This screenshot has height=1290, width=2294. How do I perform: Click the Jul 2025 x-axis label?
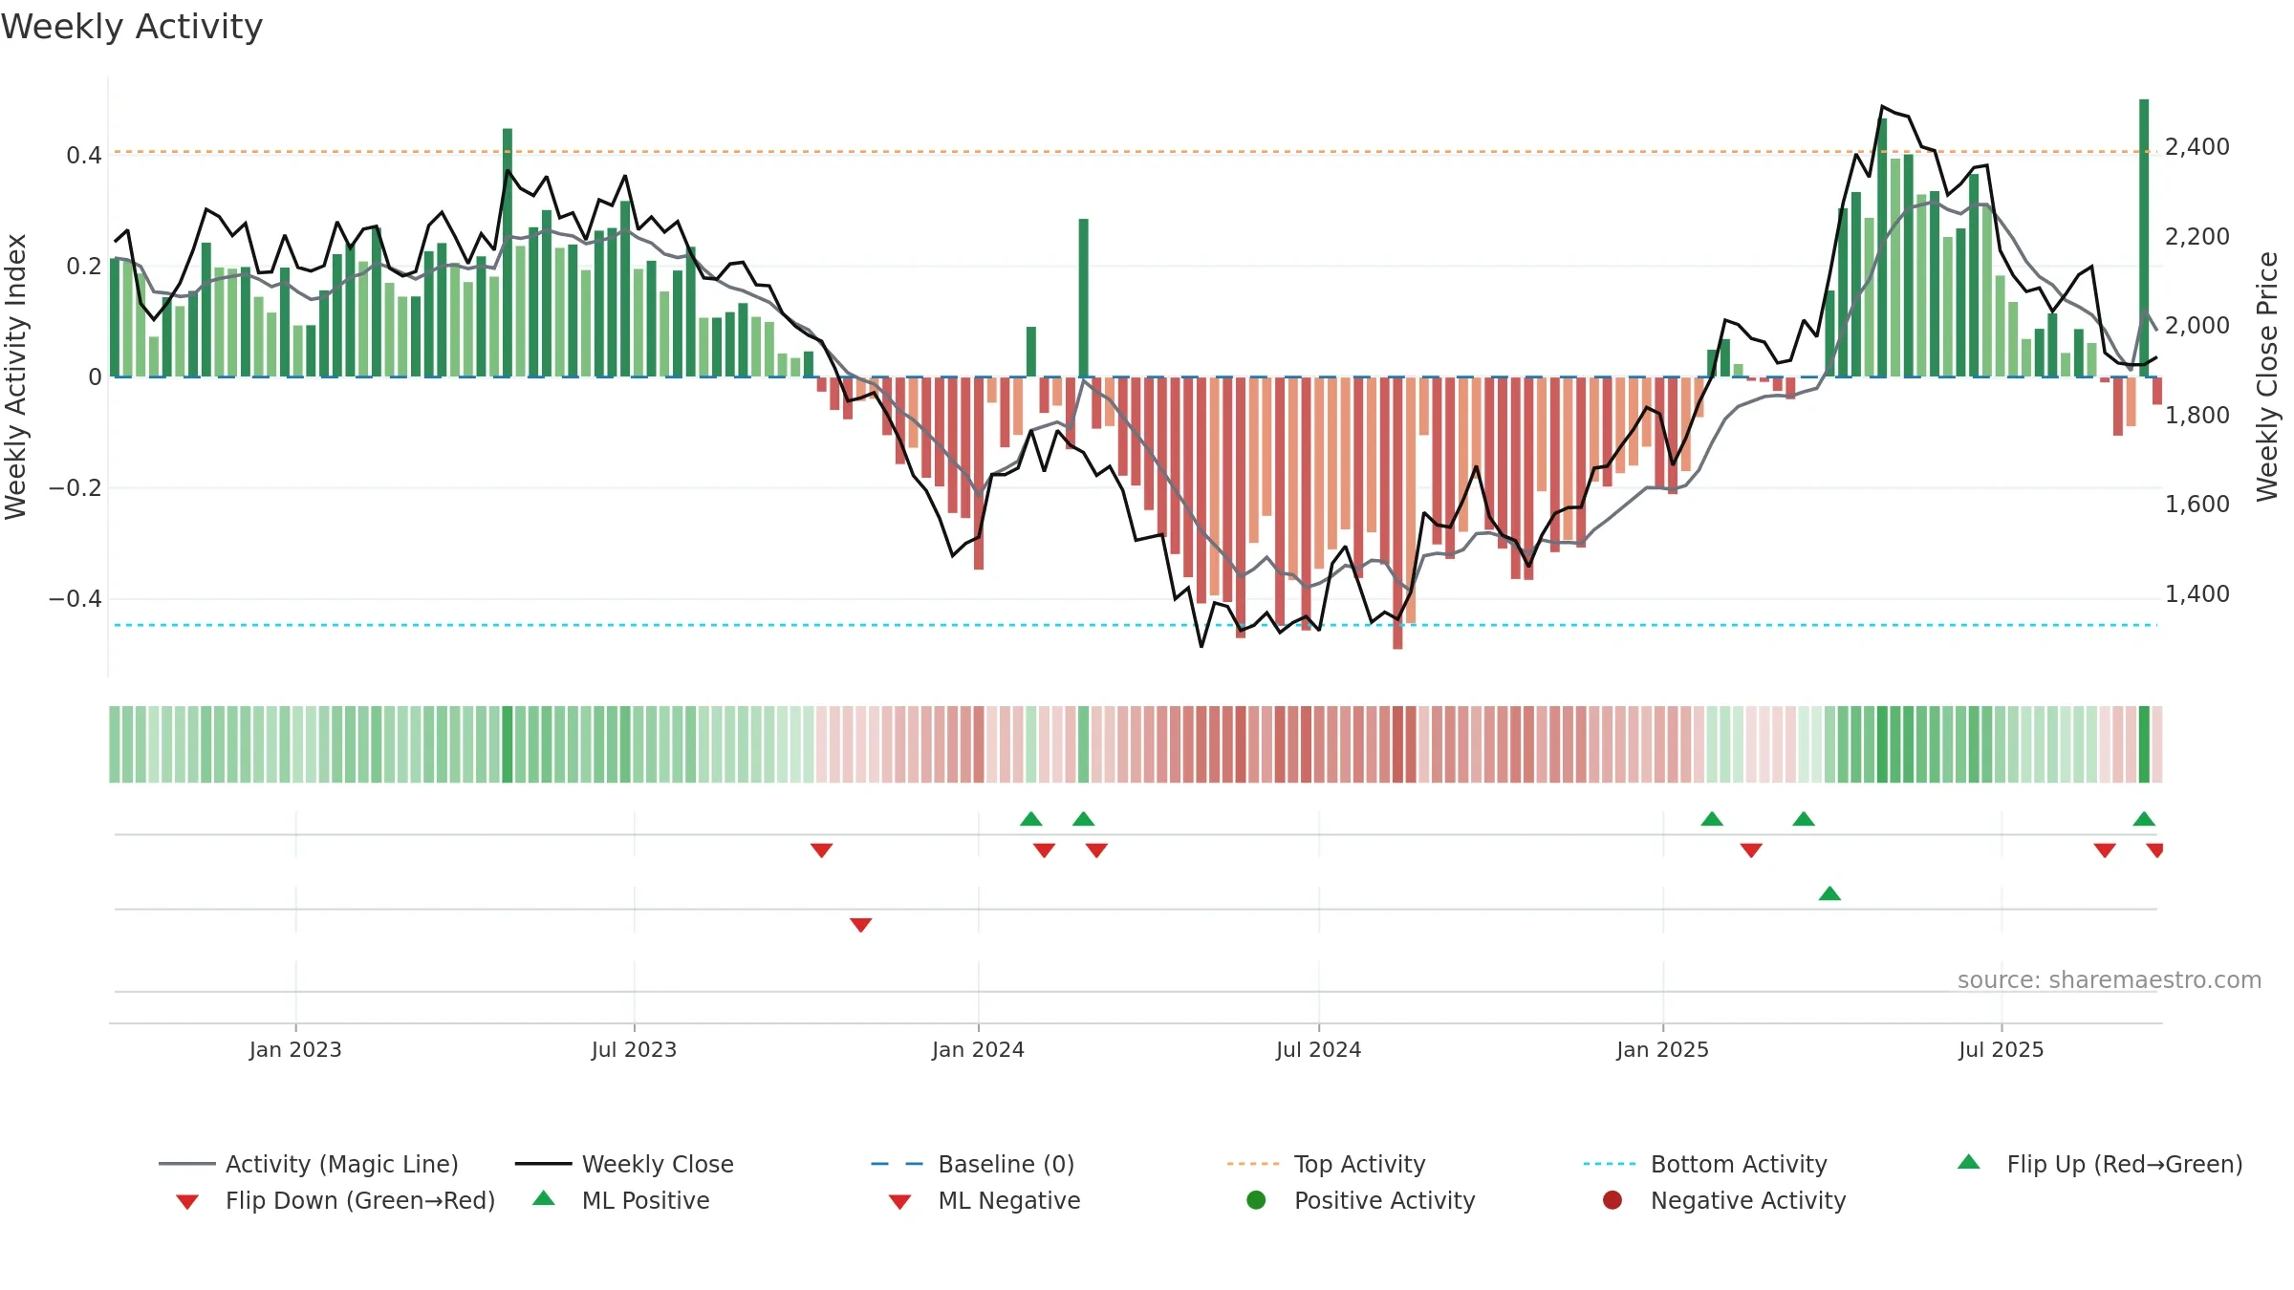coord(2001,1050)
